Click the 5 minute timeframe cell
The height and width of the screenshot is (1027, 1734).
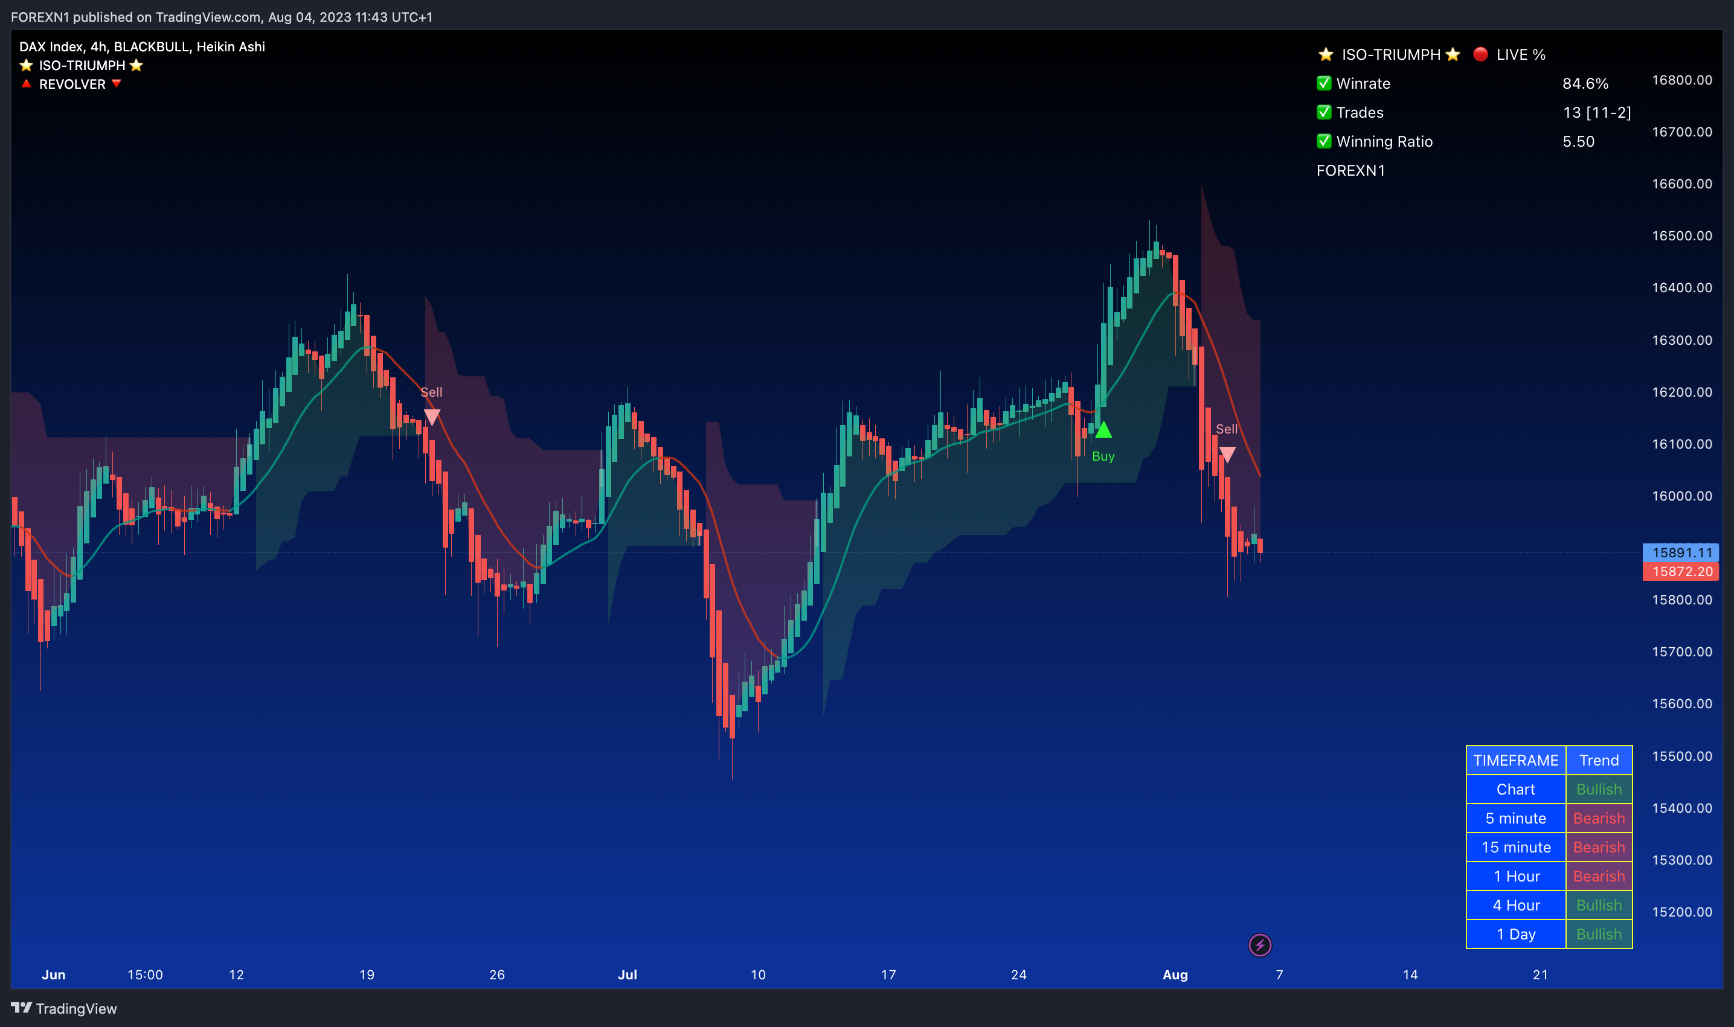point(1516,818)
